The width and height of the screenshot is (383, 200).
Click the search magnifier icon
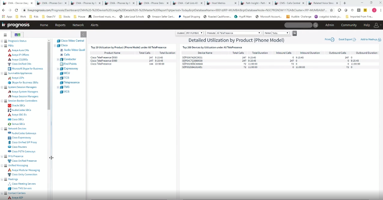315,25
